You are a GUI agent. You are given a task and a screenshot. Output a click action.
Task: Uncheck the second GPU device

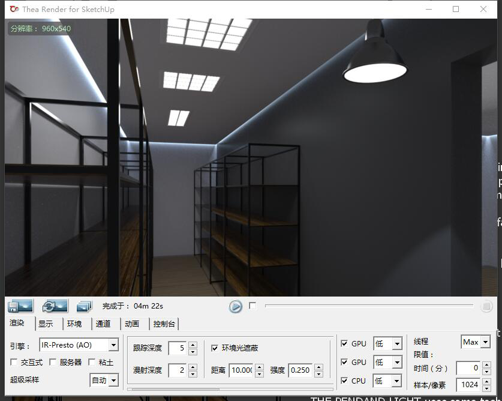pyautogui.click(x=344, y=362)
